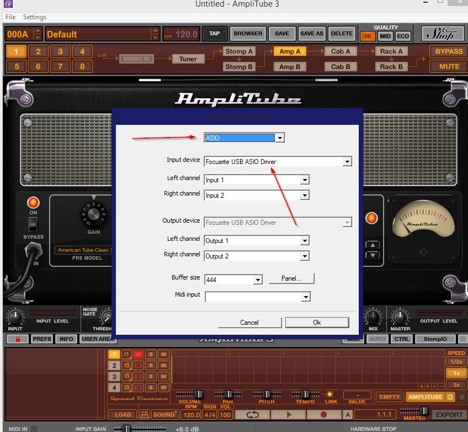Select recorder track number 3
The image size is (468, 432).
tap(114, 377)
